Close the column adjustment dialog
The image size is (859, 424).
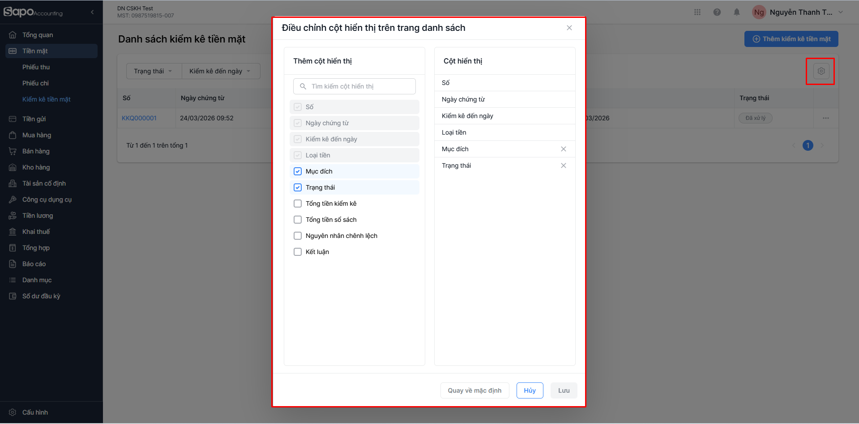(569, 28)
